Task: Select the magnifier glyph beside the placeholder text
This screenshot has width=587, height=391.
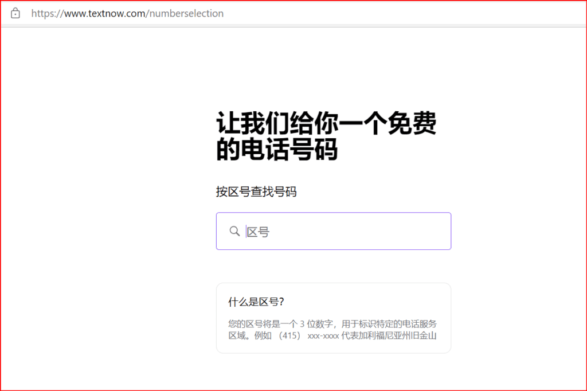Action: click(x=234, y=231)
